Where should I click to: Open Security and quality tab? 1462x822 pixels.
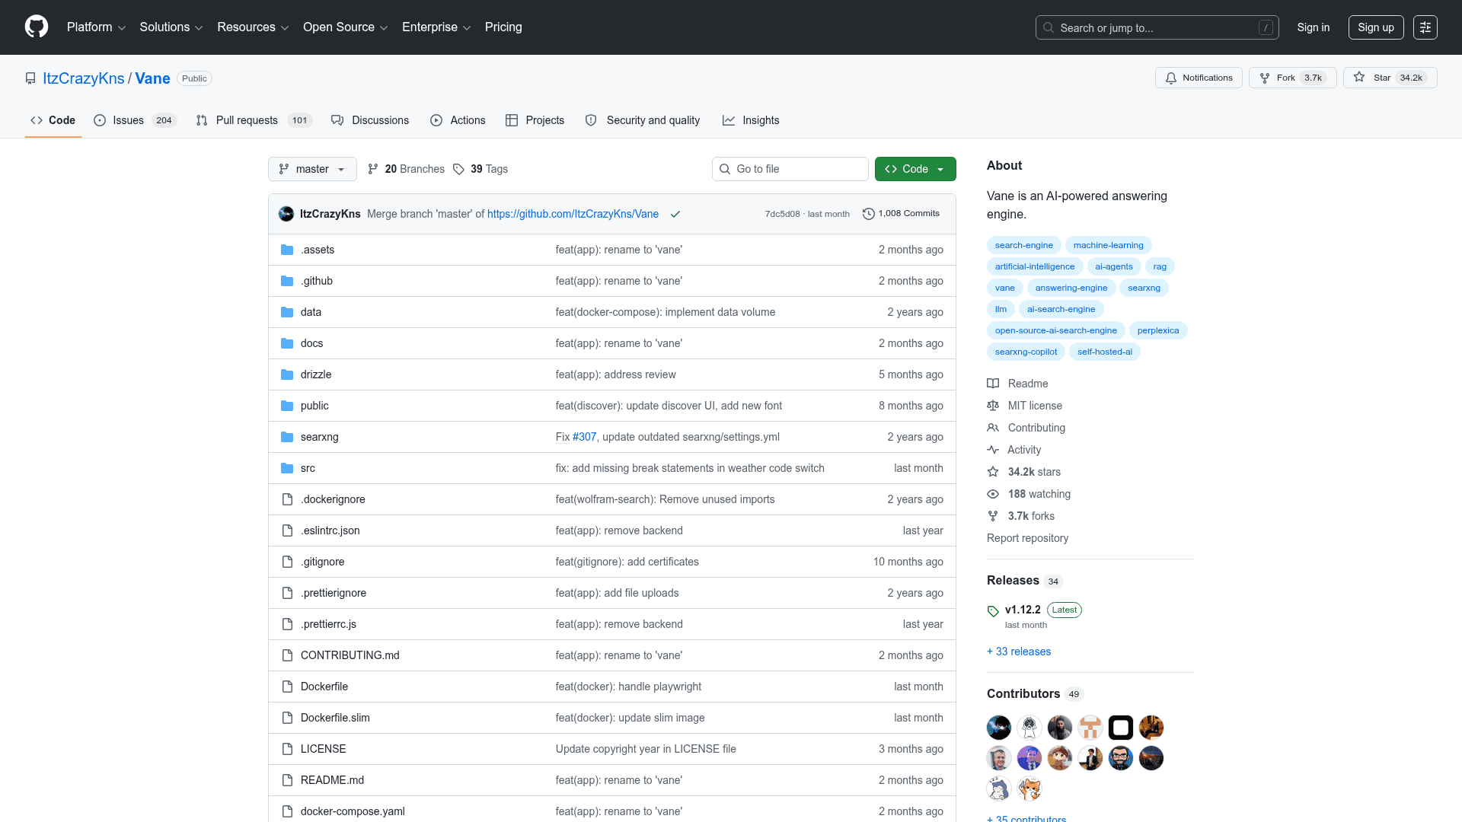pyautogui.click(x=643, y=120)
